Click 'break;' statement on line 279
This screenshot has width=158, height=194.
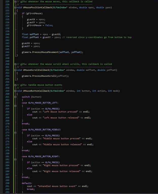[x=26, y=151]
